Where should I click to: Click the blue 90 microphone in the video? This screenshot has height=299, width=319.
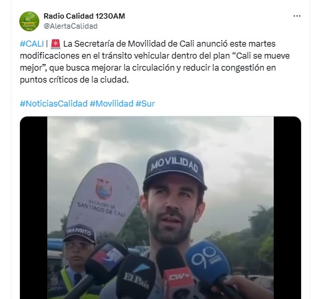click(208, 262)
